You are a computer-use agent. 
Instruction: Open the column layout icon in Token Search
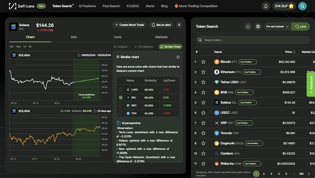tap(258, 26)
